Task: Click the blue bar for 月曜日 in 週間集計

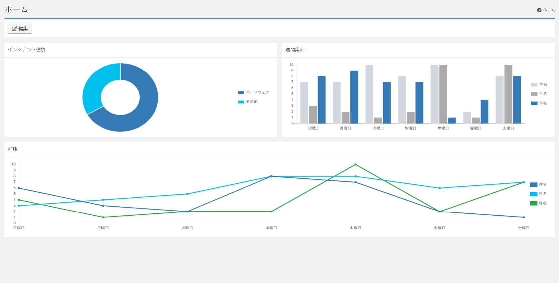Action: [x=354, y=97]
